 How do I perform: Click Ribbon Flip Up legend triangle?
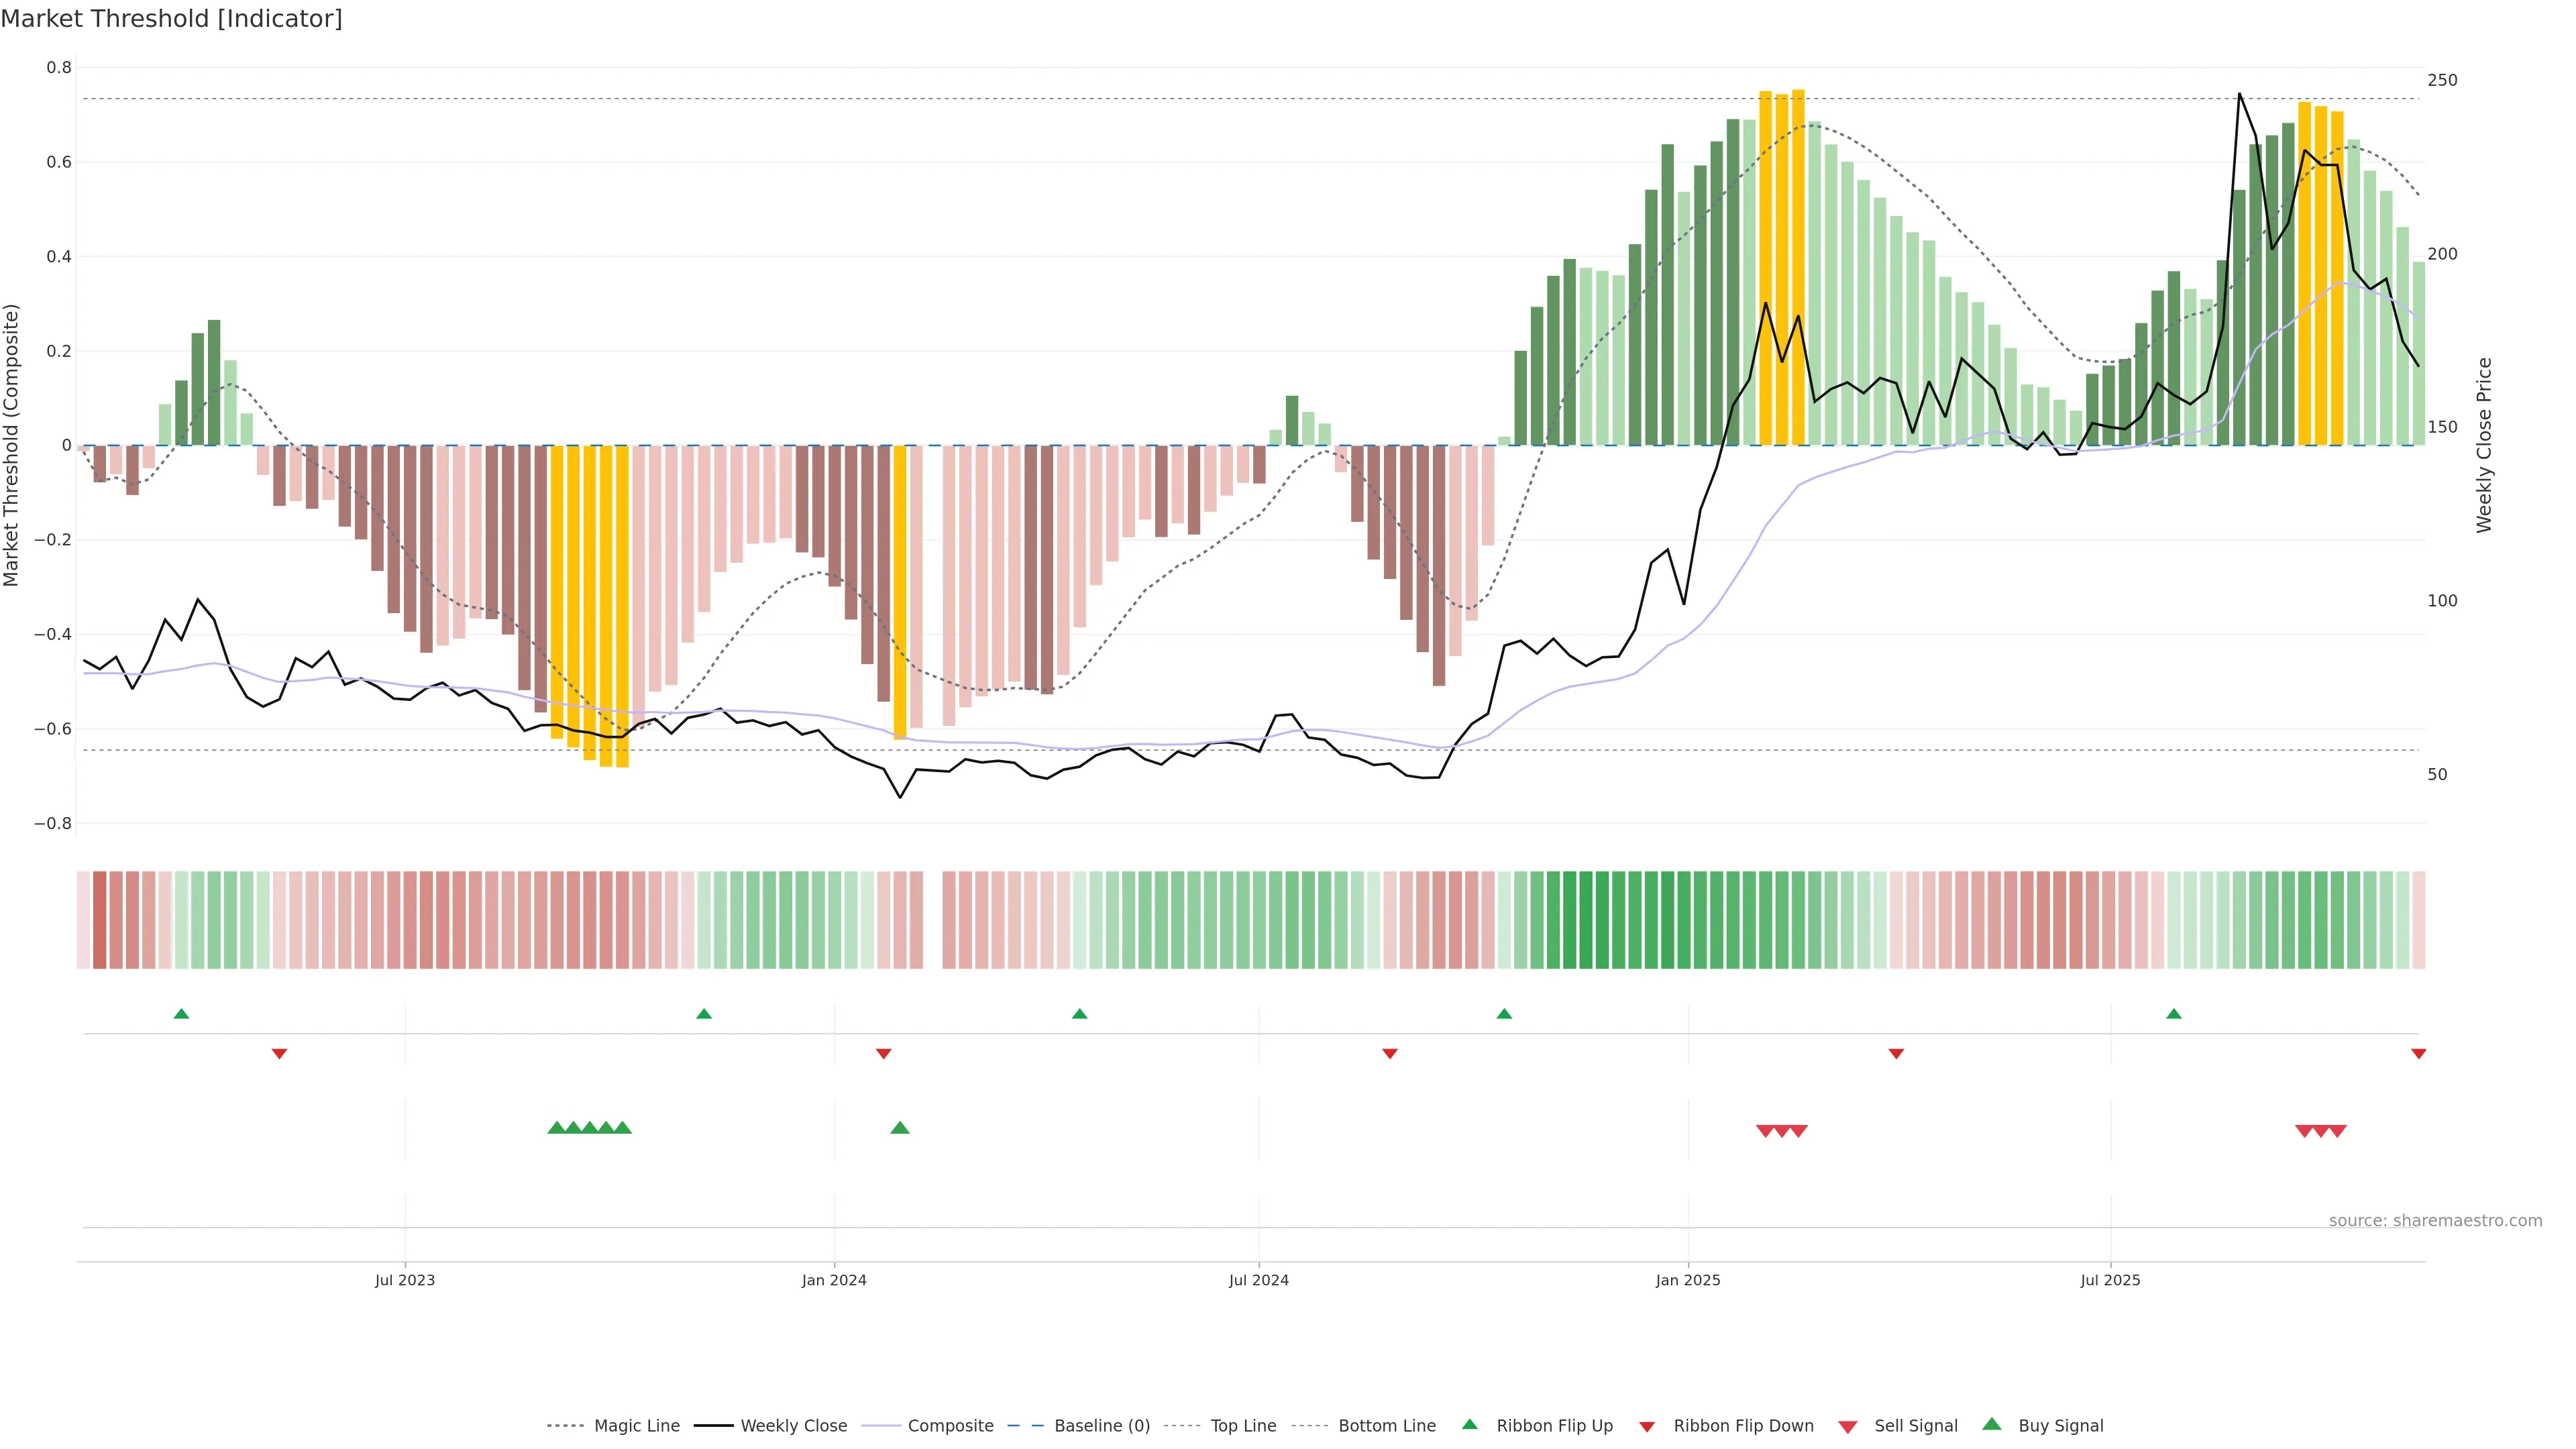pos(1469,1425)
